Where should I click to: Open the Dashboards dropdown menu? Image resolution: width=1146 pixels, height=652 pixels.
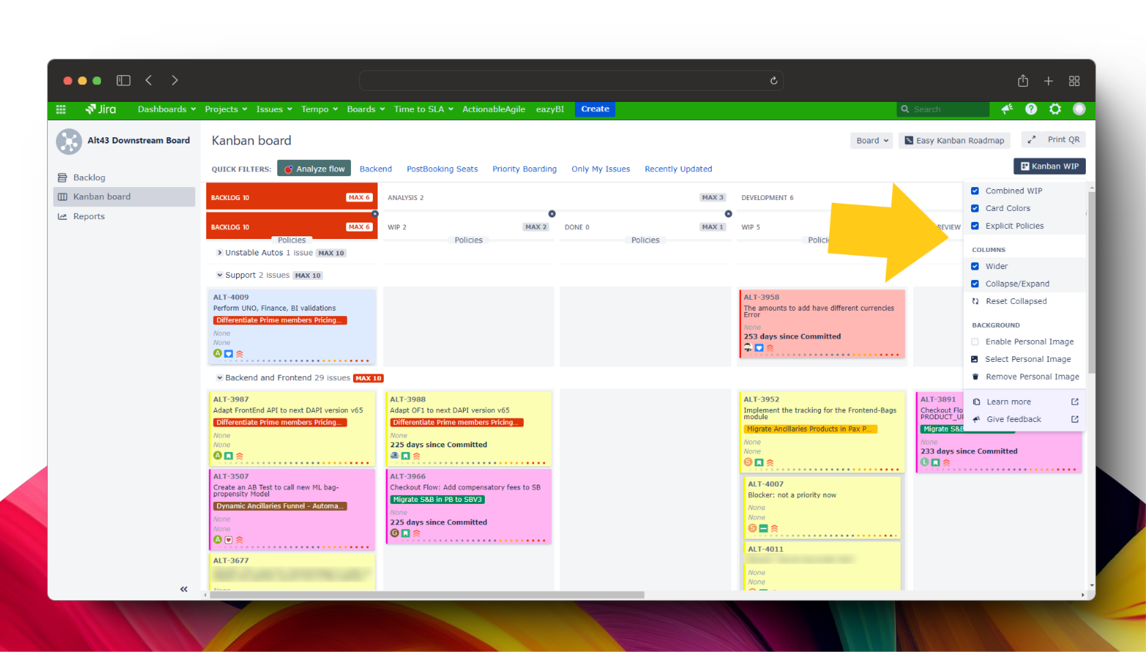pos(167,109)
